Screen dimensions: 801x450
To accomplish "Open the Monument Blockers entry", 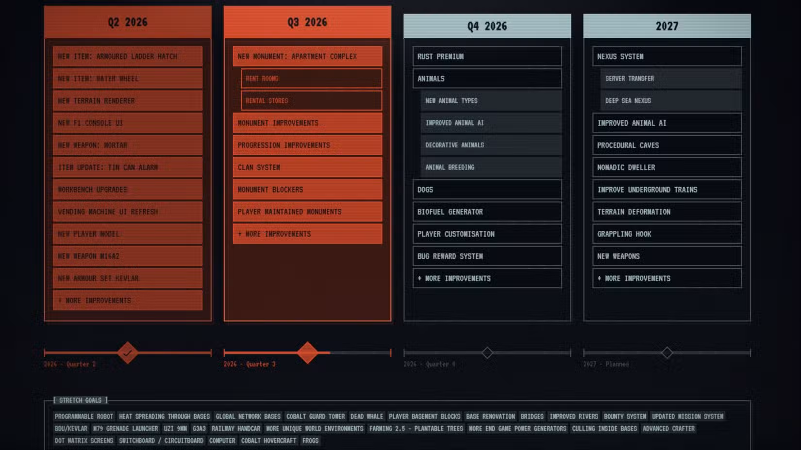I will point(307,190).
